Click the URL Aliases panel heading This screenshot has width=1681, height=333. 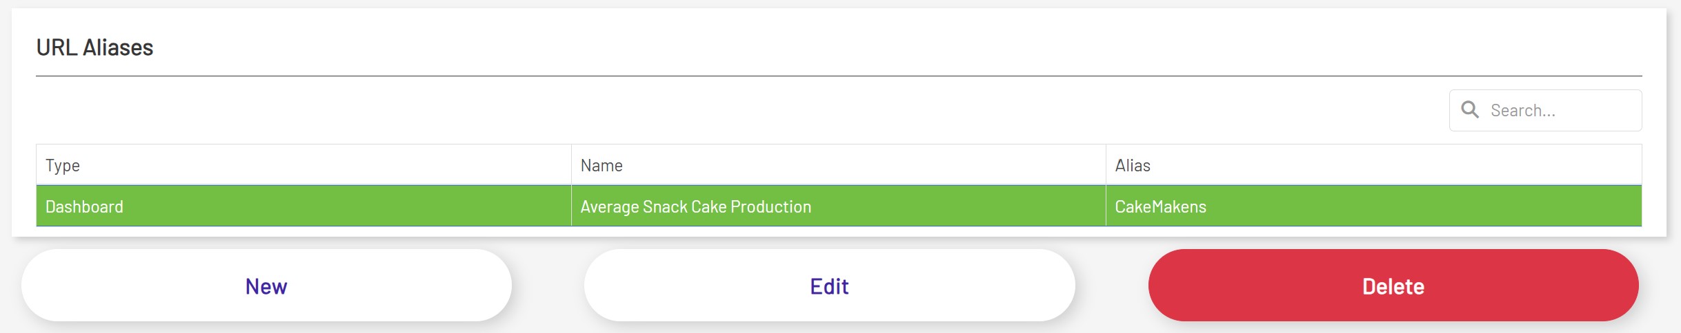95,47
